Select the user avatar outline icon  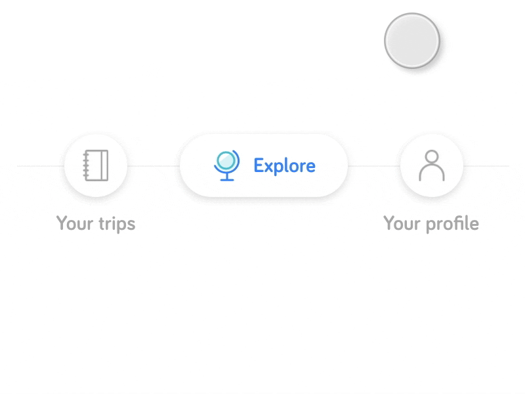[x=432, y=165]
